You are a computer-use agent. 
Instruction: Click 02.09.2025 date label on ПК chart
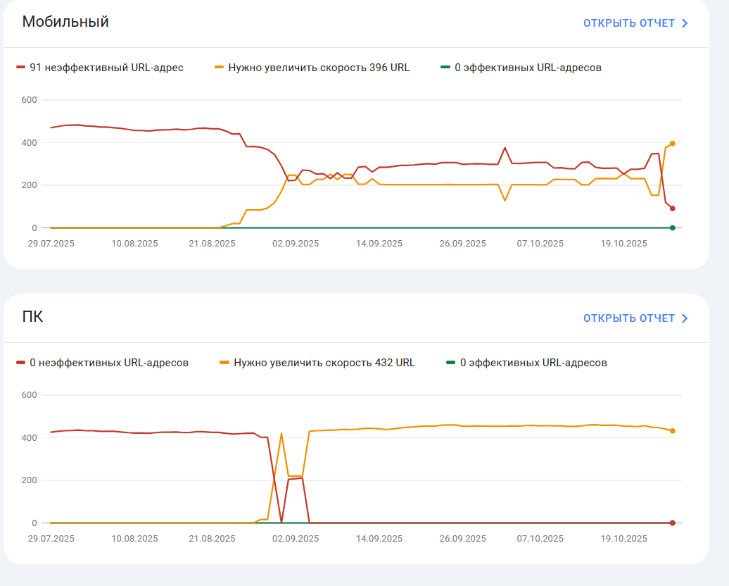tap(296, 539)
